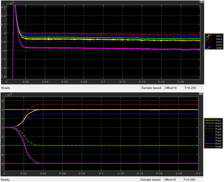Click 'Ready' status text of top scope
224x182 pixels.
click(6, 88)
